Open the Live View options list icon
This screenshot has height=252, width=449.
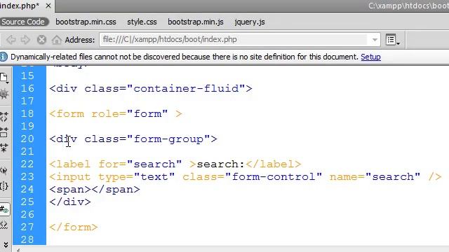393,40
